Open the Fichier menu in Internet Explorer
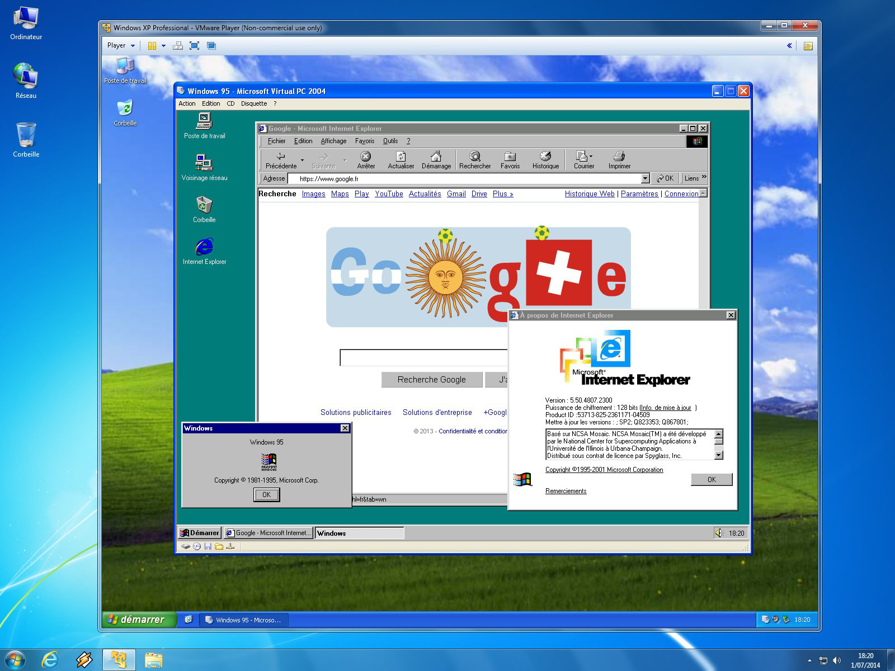The height and width of the screenshot is (671, 895). [276, 141]
